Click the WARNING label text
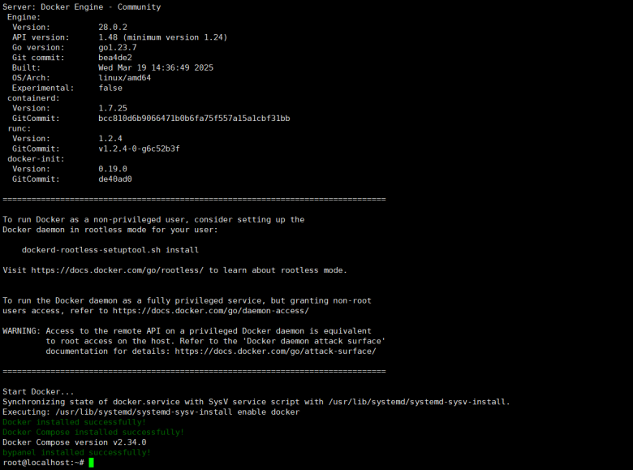The image size is (633, 470). tap(21, 330)
